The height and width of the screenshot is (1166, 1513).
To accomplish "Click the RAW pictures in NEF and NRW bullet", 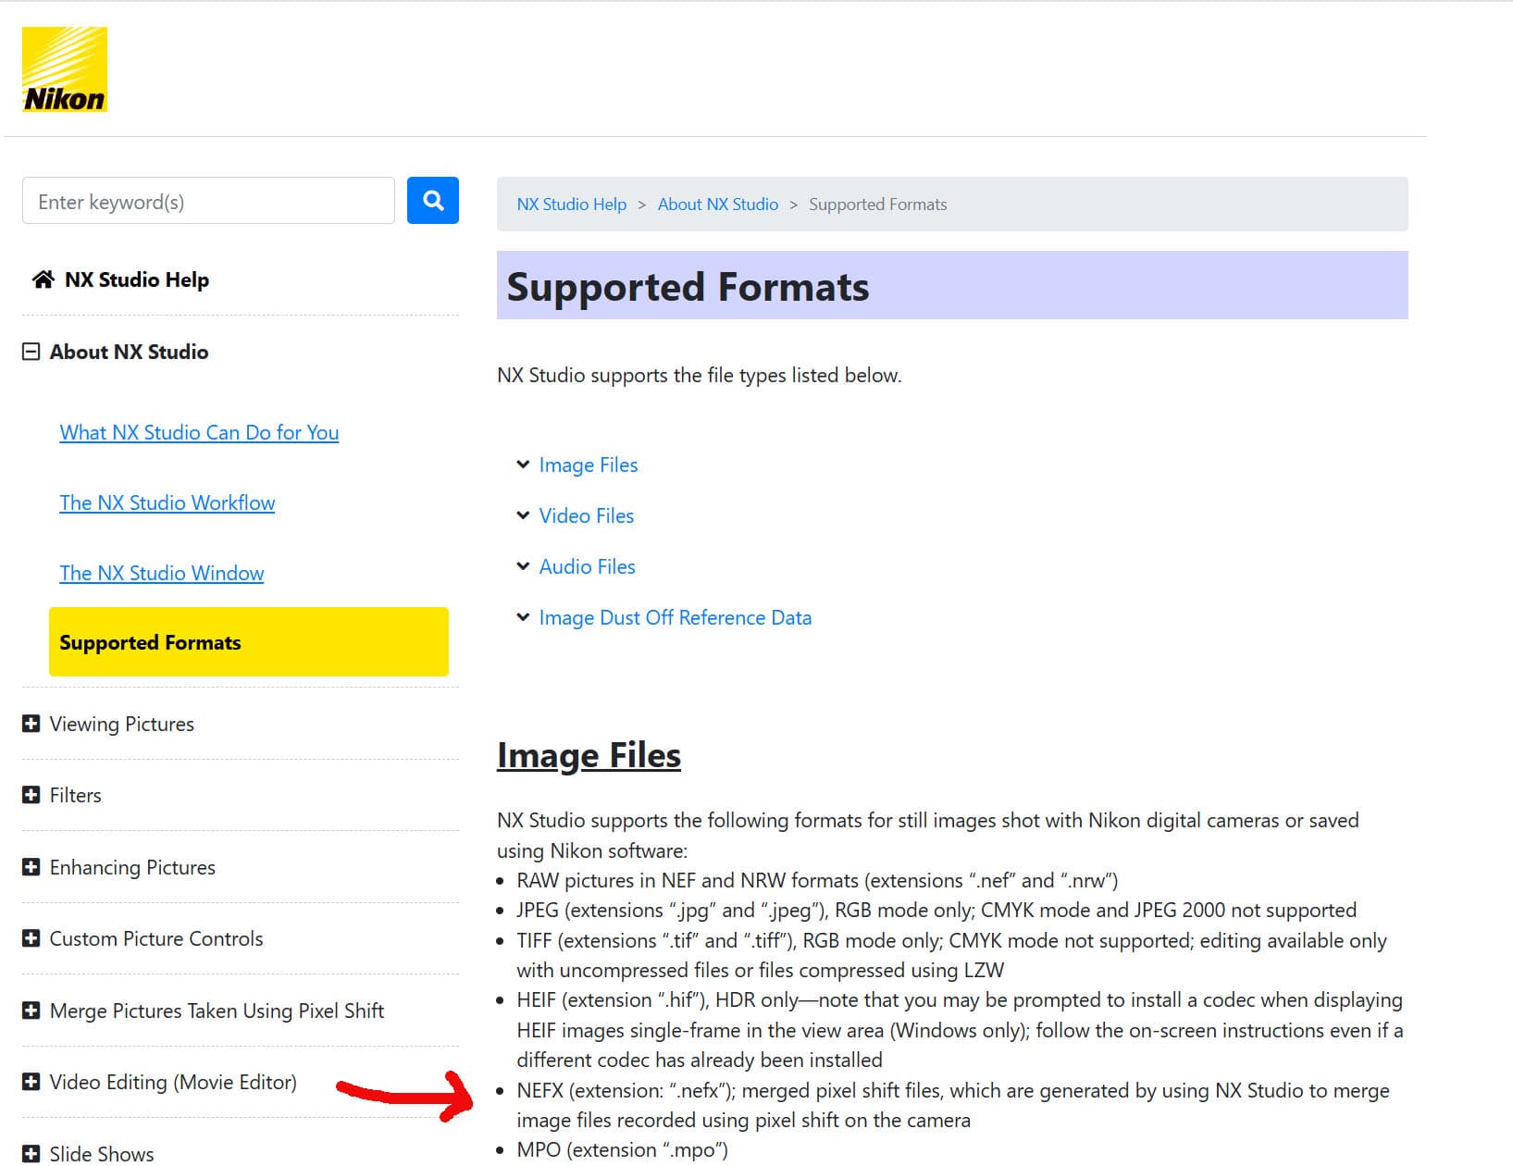I will (817, 880).
